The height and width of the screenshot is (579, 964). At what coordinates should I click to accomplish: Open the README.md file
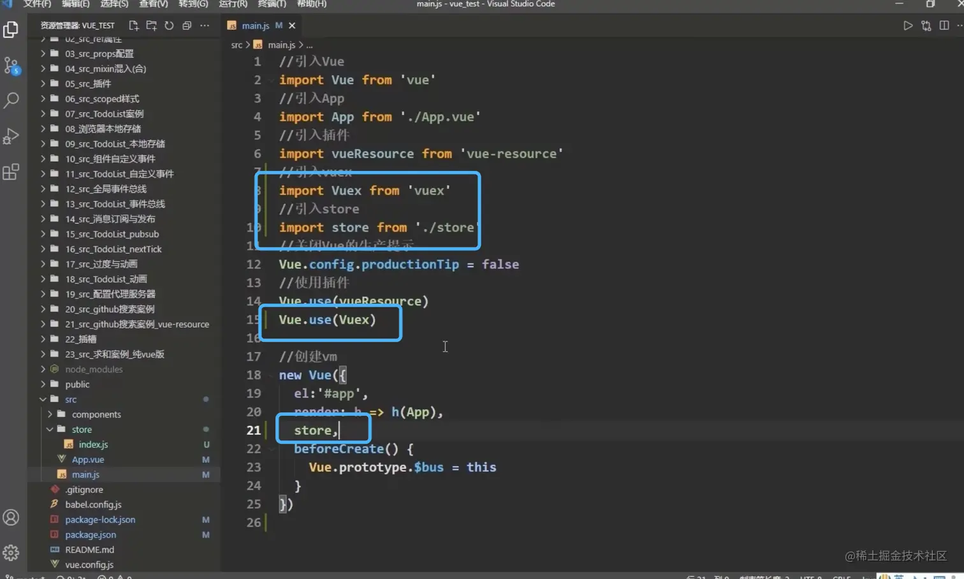coord(89,550)
